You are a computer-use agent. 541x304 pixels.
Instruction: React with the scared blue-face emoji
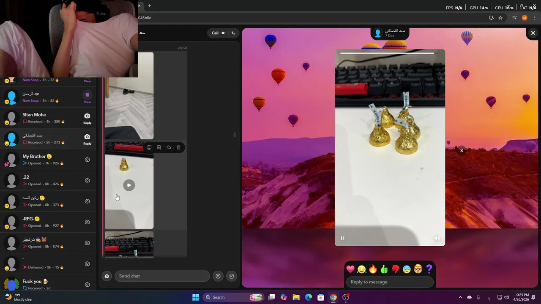(x=407, y=269)
